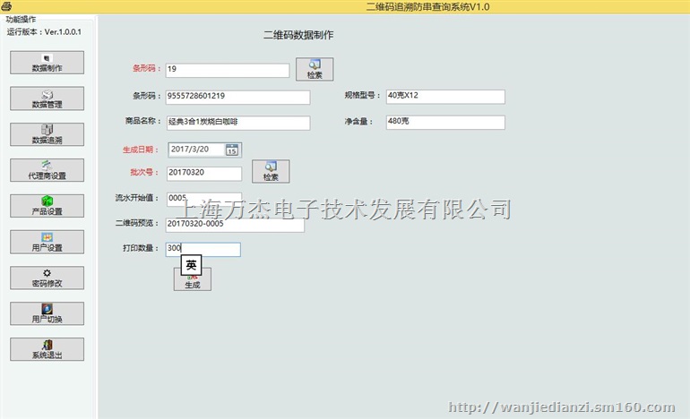
Task: Open the calendar picker for 生成日期
Action: 232,150
